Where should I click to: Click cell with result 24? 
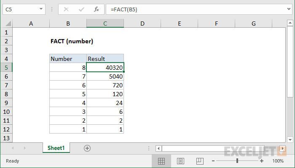(105, 103)
